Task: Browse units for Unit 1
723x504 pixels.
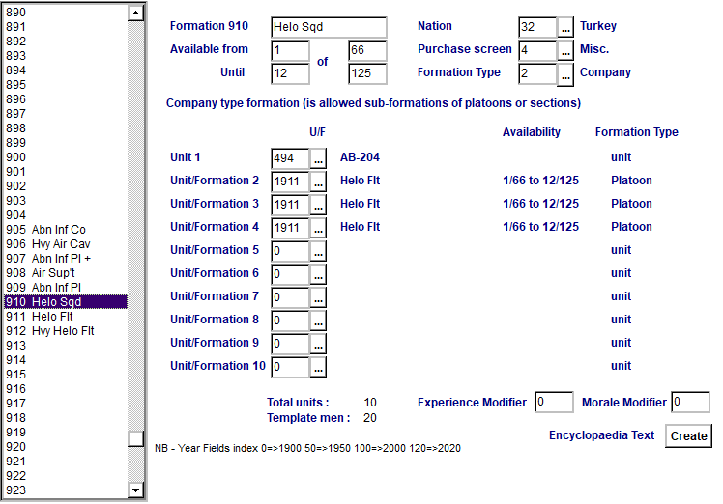Action: click(319, 158)
